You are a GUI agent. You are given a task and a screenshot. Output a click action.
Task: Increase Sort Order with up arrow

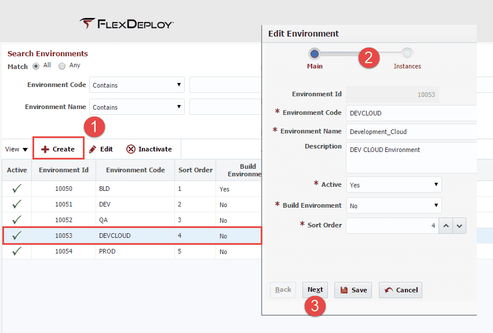(446, 226)
